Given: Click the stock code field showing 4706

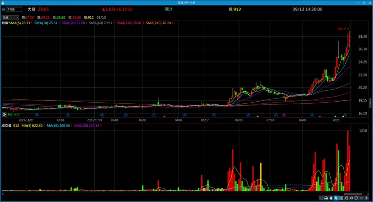Looking at the screenshot, I should (14, 9).
